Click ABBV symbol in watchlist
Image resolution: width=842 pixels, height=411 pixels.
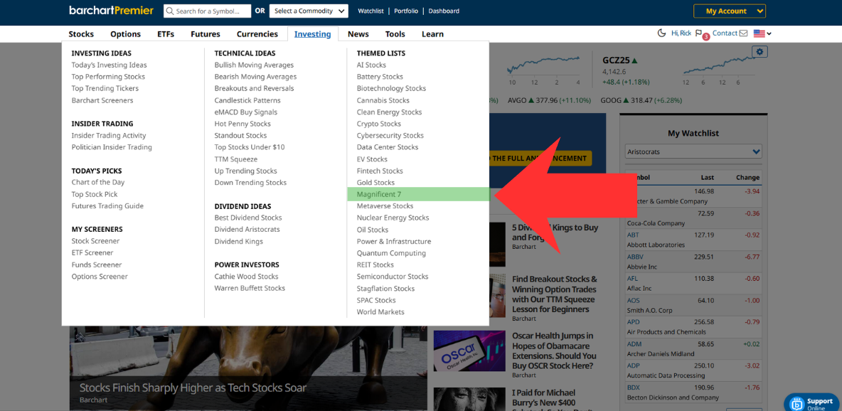pos(635,257)
